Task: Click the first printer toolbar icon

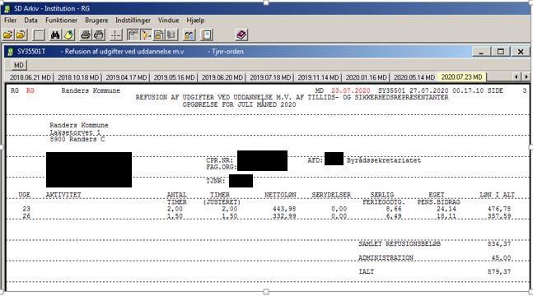Action: coord(86,35)
